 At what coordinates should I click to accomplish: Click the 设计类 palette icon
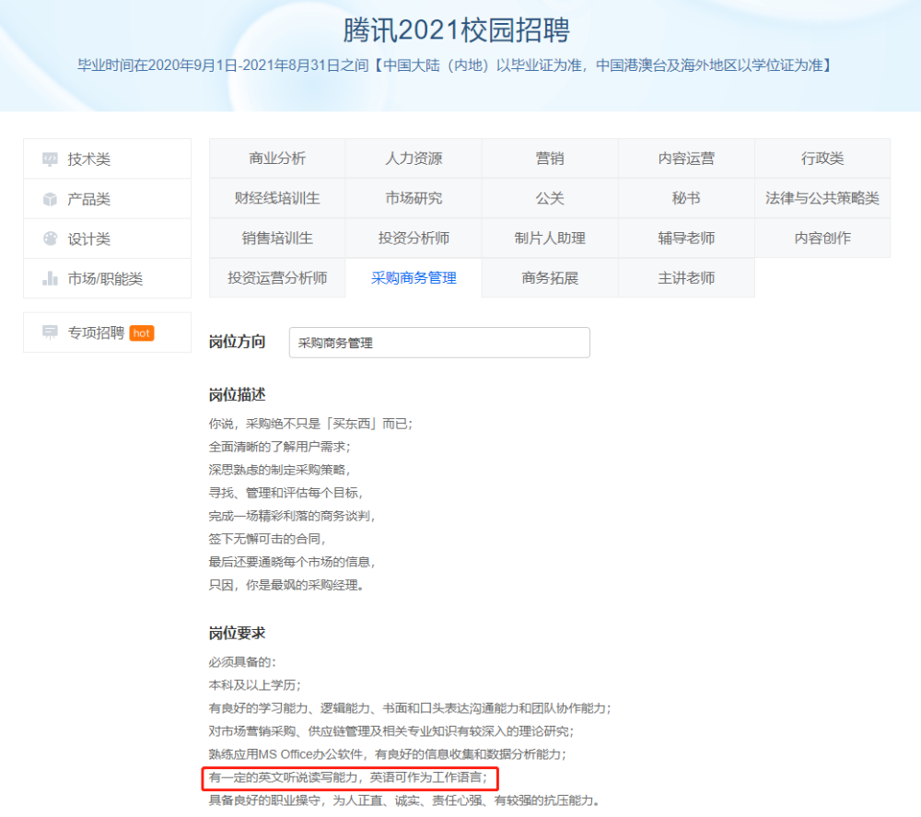click(50, 239)
